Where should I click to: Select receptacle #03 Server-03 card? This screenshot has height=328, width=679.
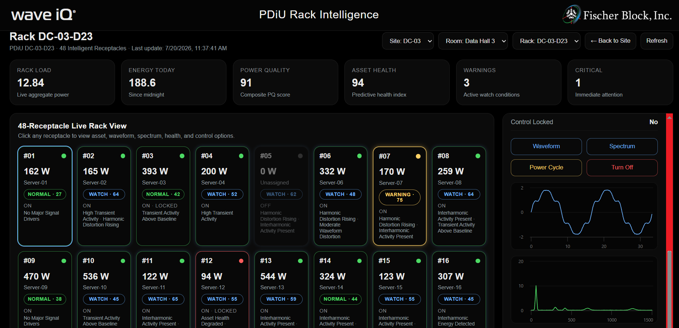pyautogui.click(x=163, y=196)
